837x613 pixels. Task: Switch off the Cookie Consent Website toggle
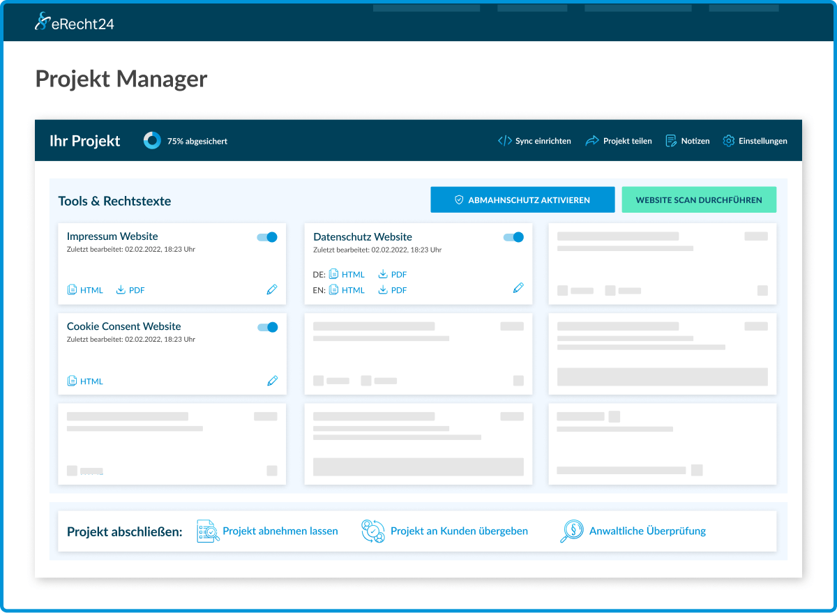pyautogui.click(x=267, y=326)
